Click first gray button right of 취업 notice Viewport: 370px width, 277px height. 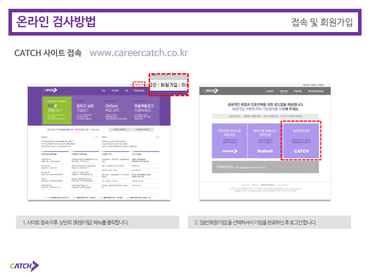120,130
